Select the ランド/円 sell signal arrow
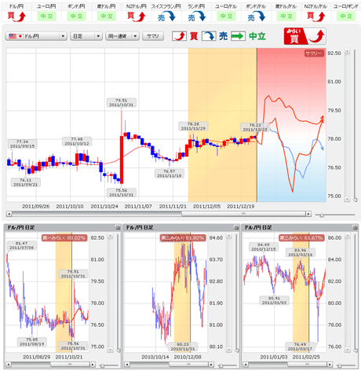The image size is (361, 371). [x=196, y=17]
